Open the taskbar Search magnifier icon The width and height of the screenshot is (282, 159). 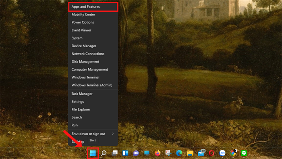coord(104,153)
